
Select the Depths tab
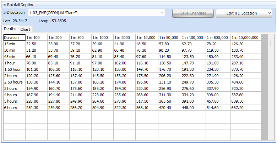(10, 29)
